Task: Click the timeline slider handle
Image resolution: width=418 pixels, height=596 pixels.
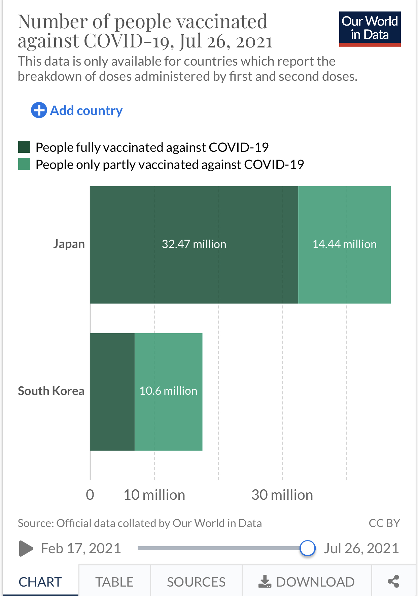Action: point(307,548)
